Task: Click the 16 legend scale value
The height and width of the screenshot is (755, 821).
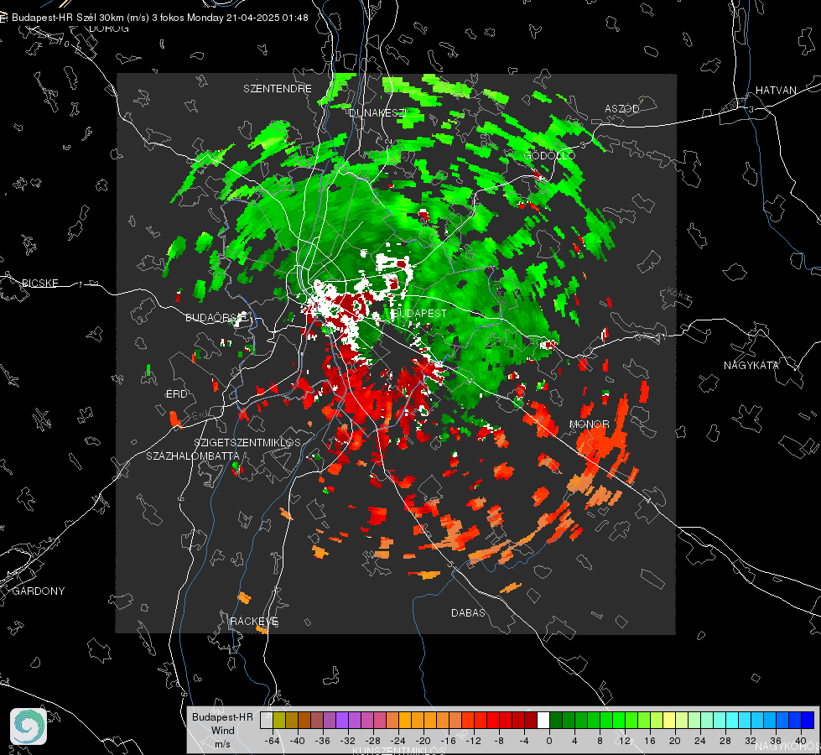Action: coord(650,741)
